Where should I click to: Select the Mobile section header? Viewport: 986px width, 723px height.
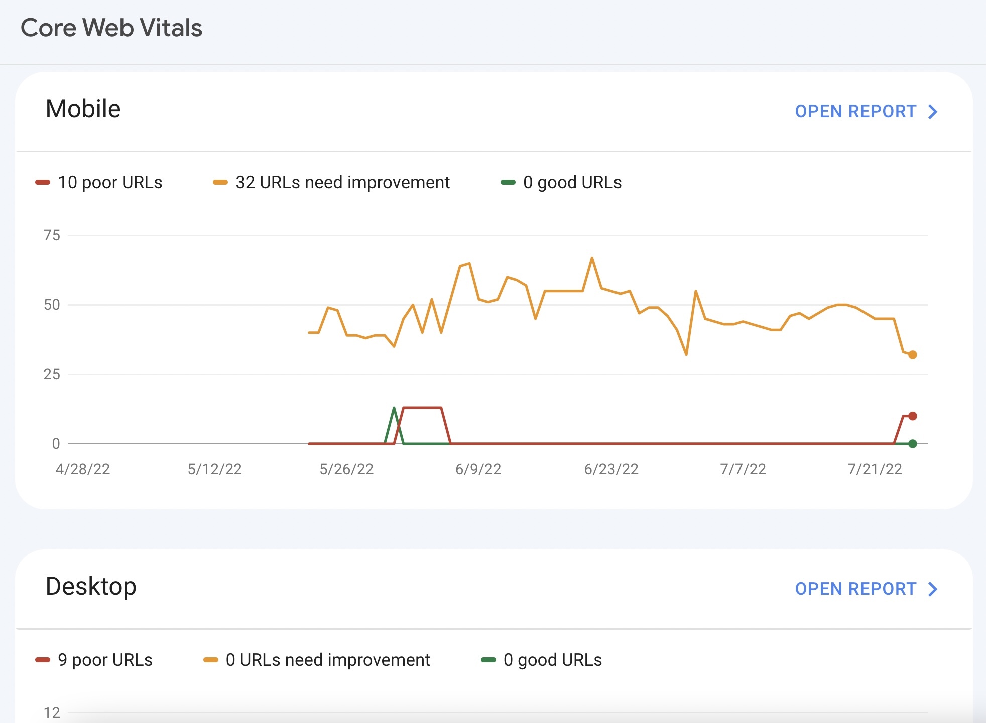point(83,108)
